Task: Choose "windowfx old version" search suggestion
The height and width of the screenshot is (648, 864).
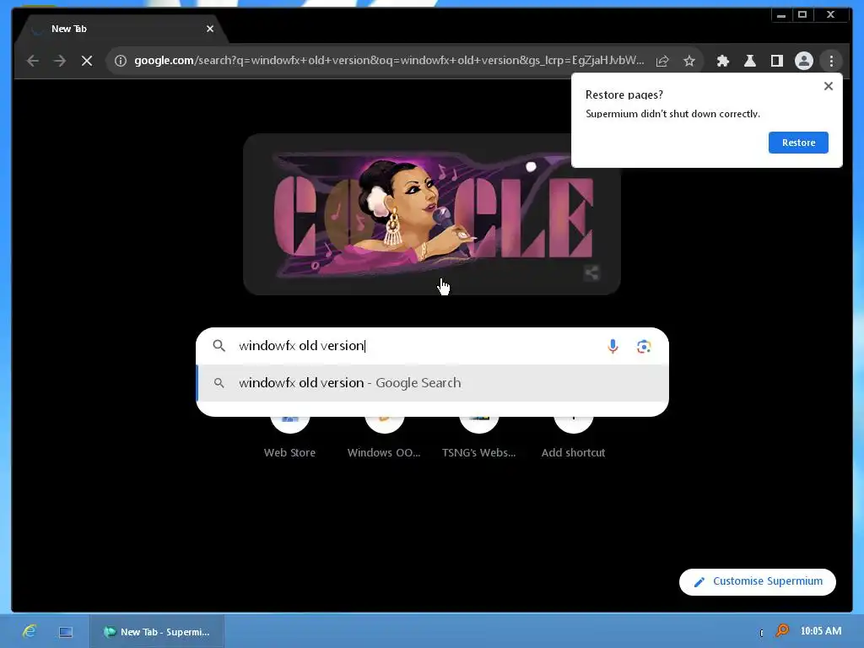Action: click(433, 383)
